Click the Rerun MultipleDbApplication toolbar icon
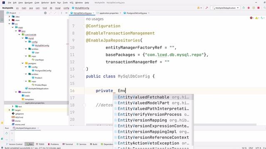 244,8
